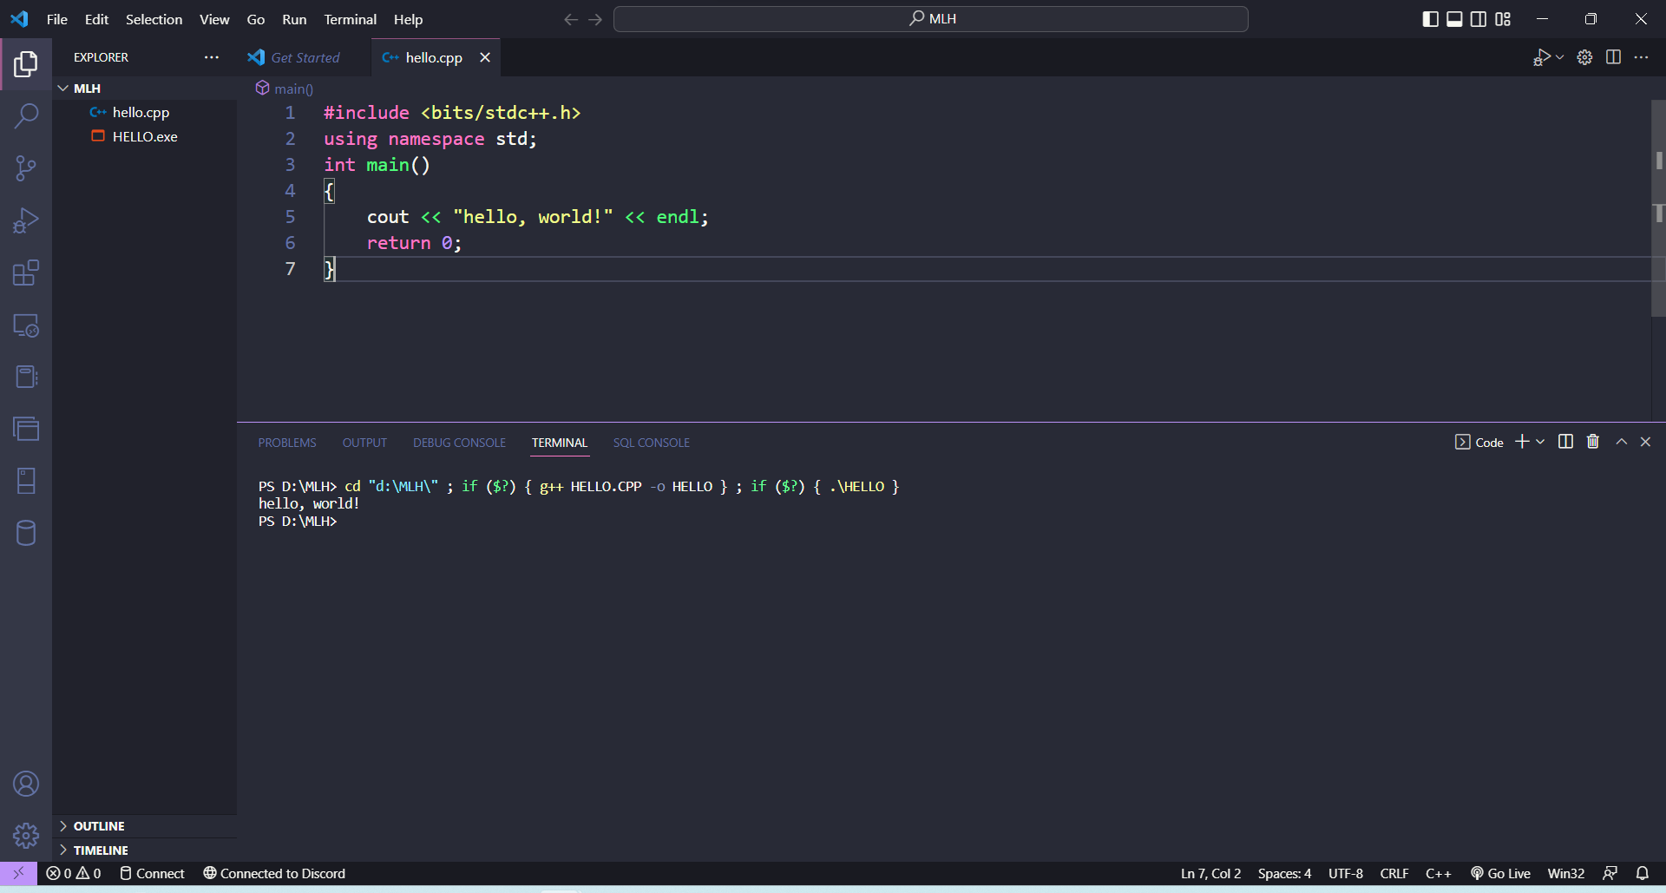Image resolution: width=1666 pixels, height=893 pixels.
Task: Close the hello.cpp editor tab
Action: [x=485, y=57]
